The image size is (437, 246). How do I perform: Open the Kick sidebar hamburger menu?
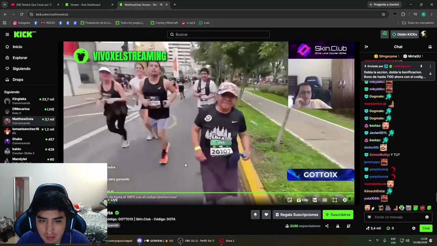[x=7, y=35]
